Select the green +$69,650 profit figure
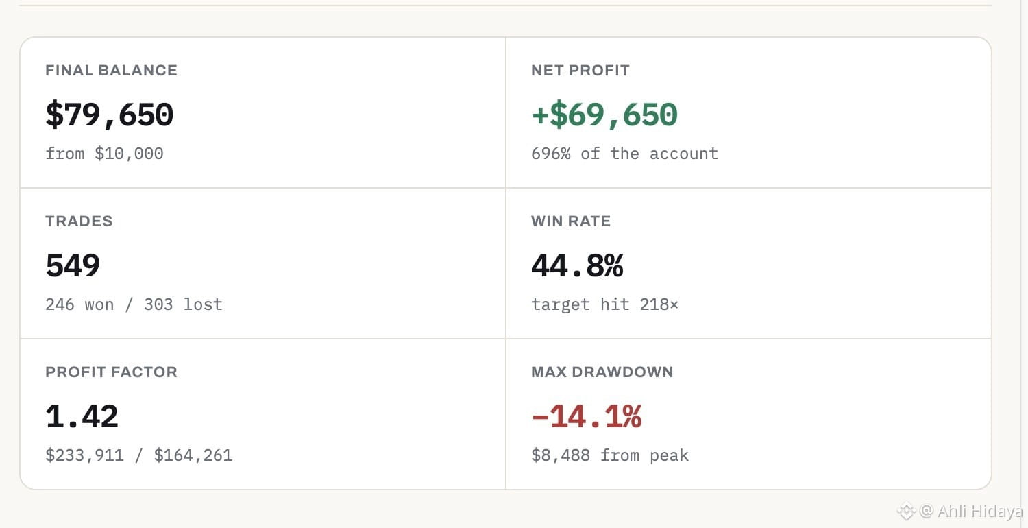Image resolution: width=1028 pixels, height=528 pixels. (x=604, y=115)
